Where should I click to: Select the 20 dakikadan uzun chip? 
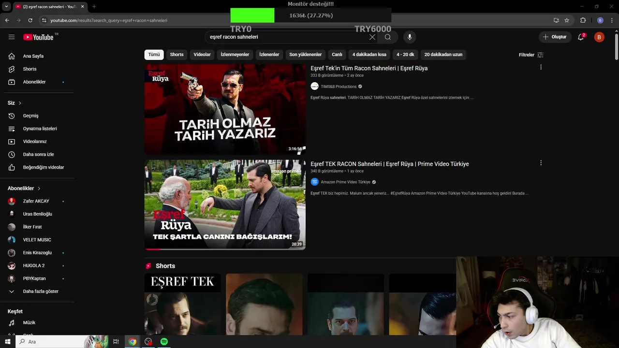coord(443,55)
